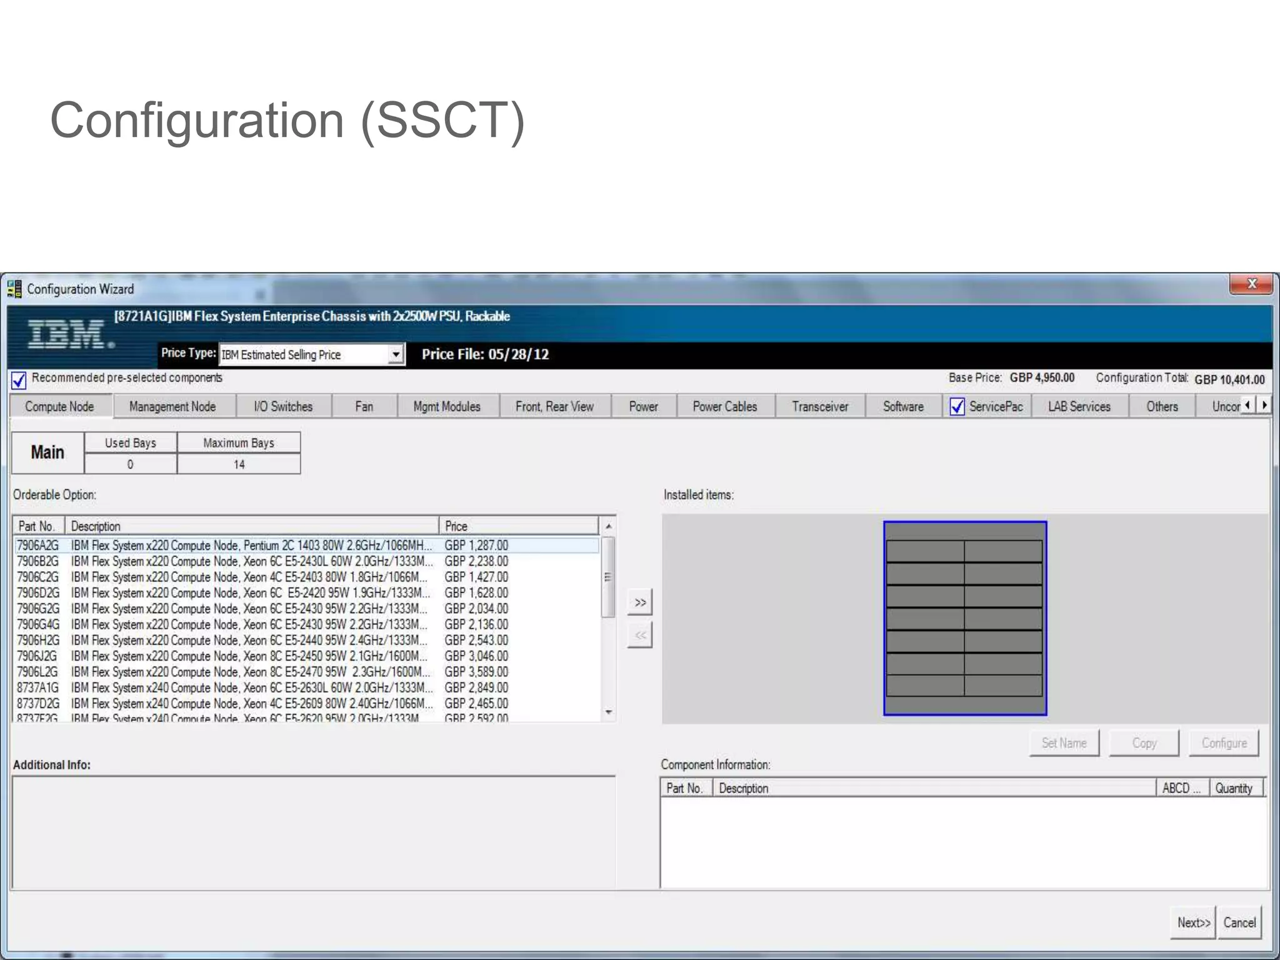Open the Software tab
The image size is (1280, 960).
(903, 407)
